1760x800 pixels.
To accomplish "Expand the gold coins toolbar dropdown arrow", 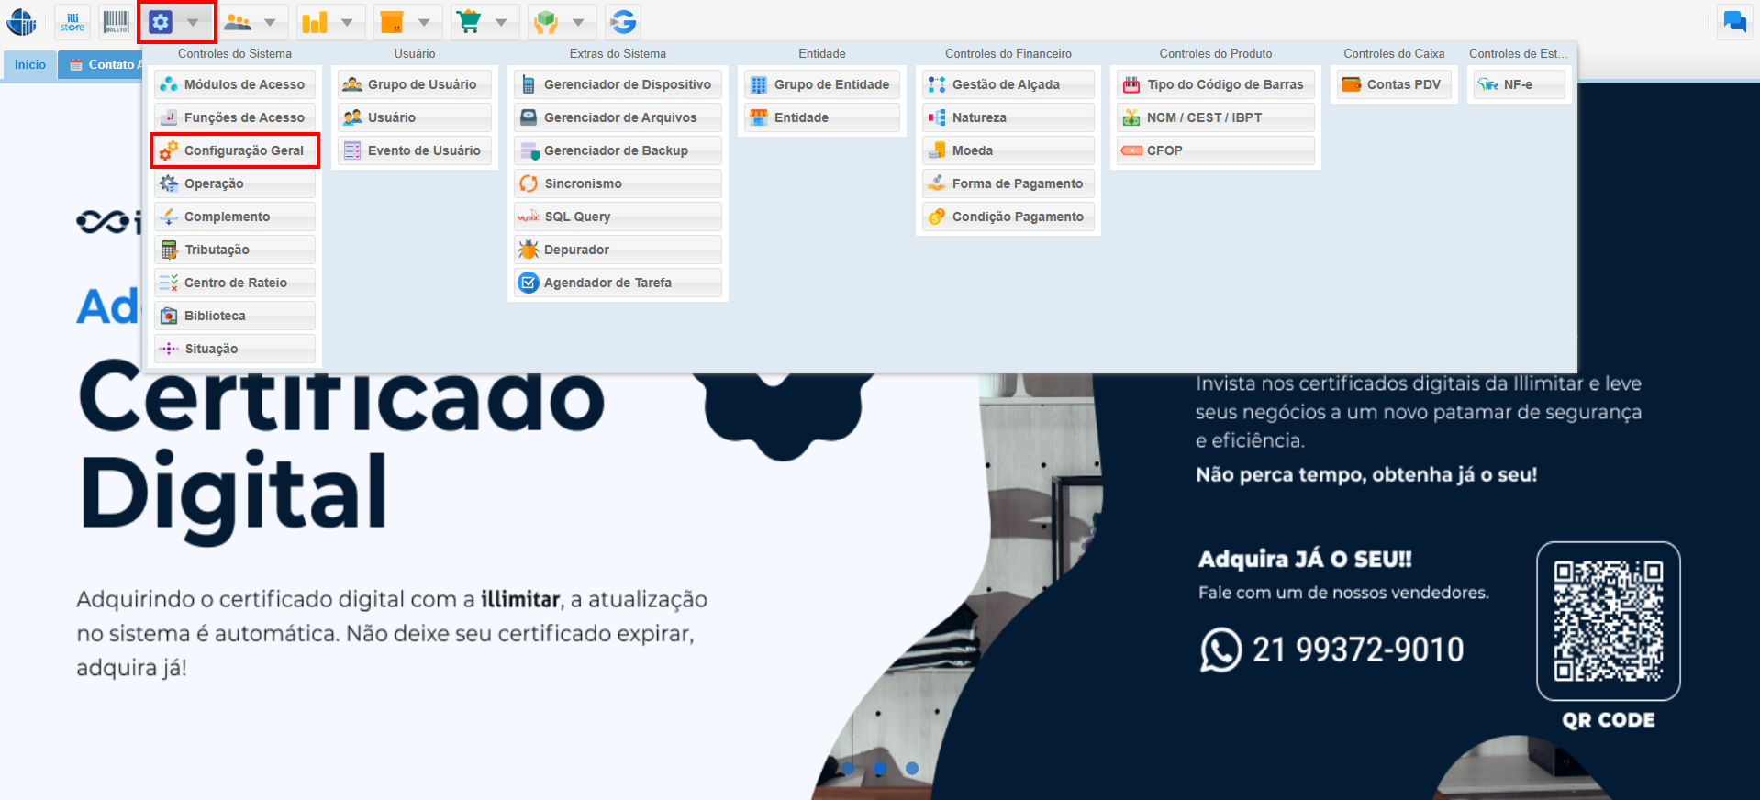I will point(347,22).
